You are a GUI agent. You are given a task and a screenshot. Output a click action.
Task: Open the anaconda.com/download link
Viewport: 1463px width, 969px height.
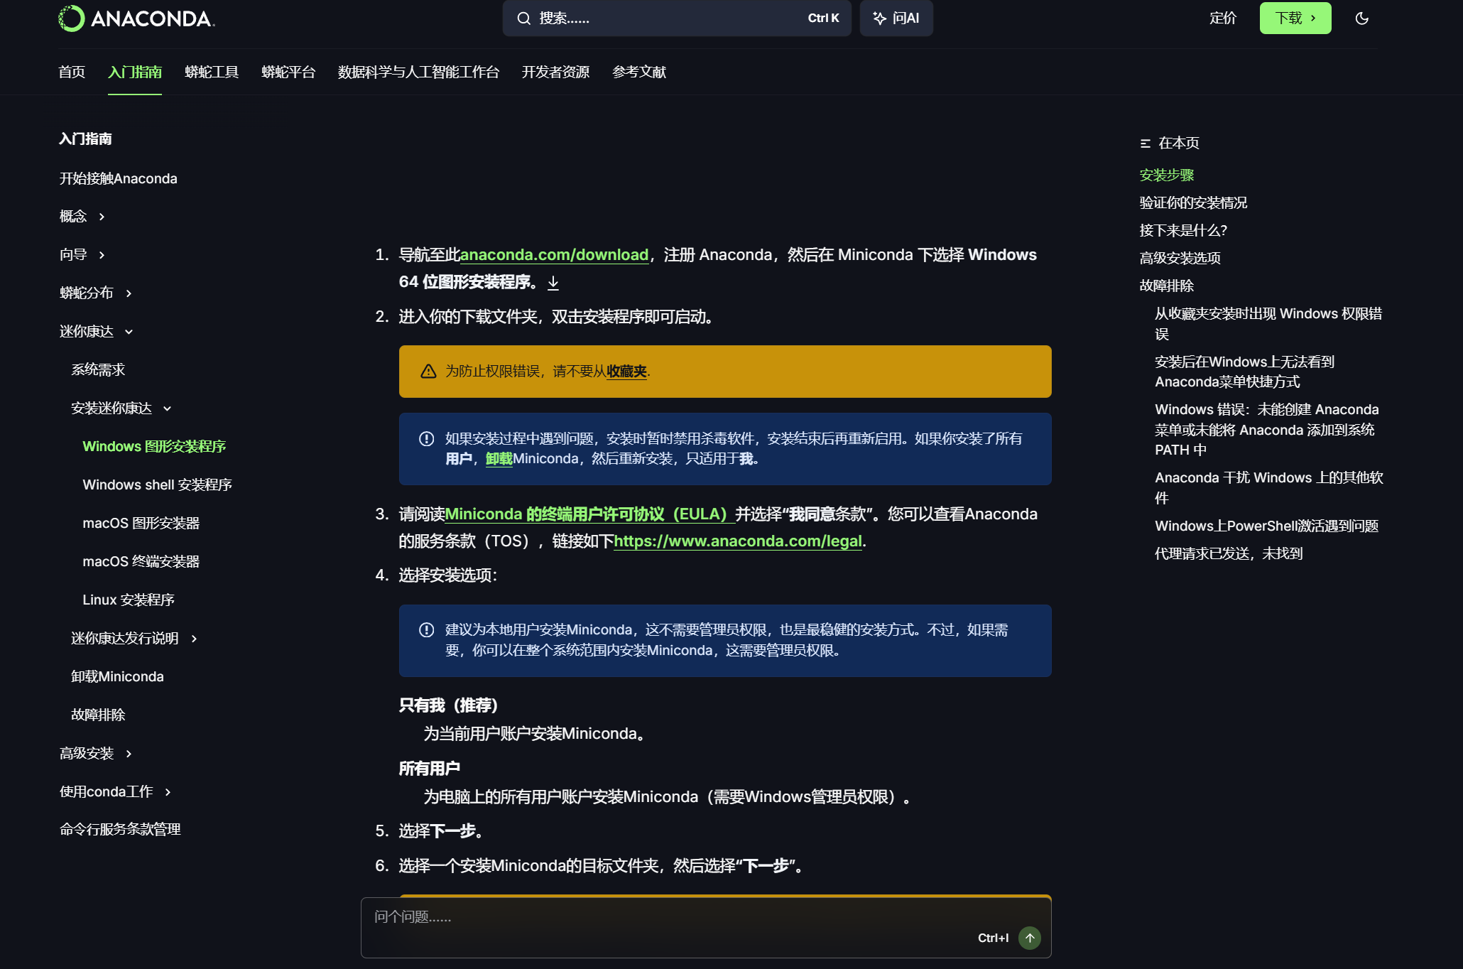[x=554, y=255]
